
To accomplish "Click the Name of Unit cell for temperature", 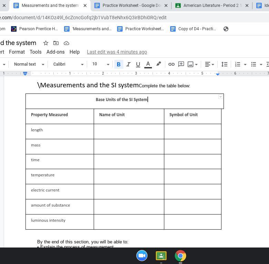I will pos(129,176).
